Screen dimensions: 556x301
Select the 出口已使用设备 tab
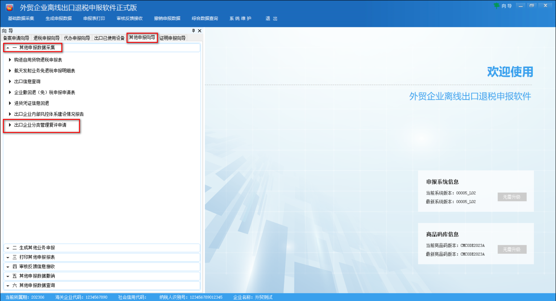pyautogui.click(x=109, y=38)
